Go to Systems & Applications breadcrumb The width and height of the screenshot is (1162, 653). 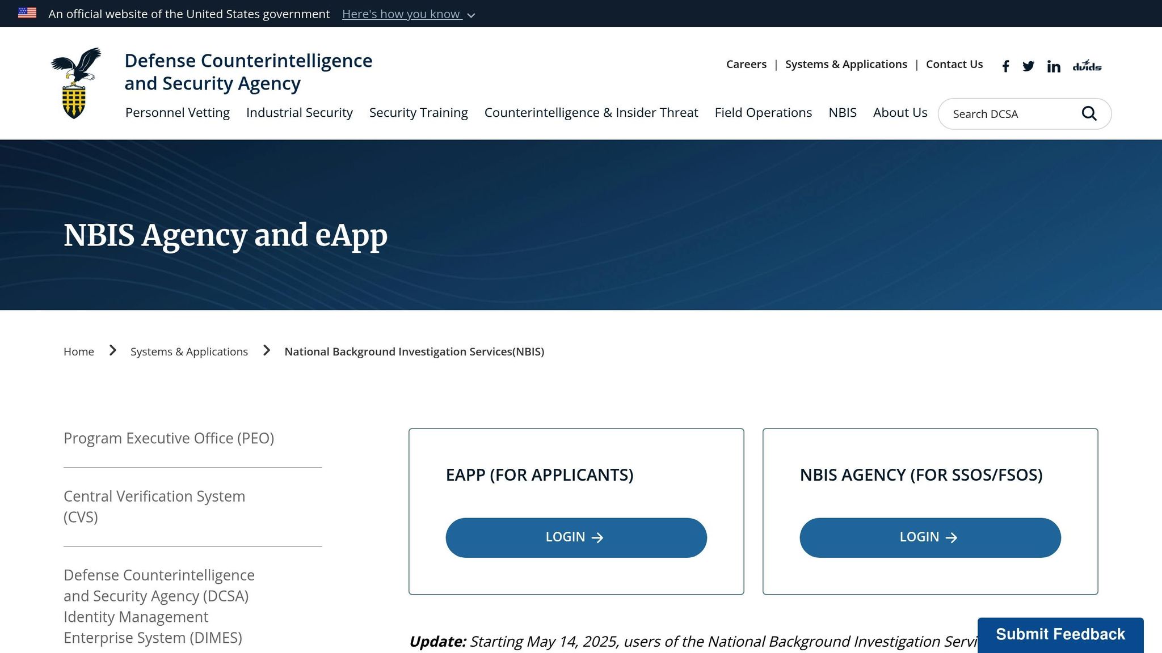point(189,351)
